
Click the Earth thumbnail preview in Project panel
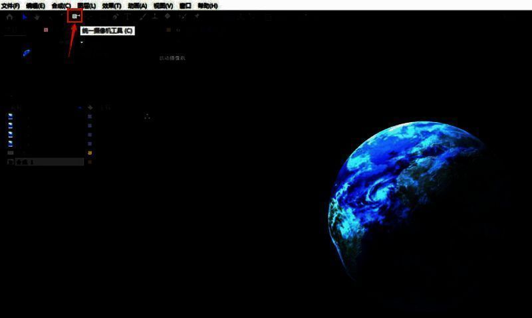point(27,53)
